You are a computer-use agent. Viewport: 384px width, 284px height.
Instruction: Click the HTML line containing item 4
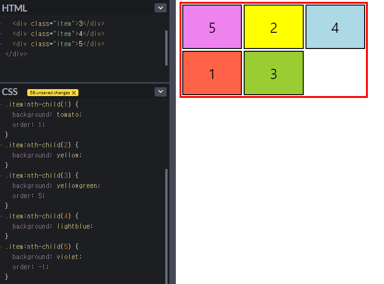pos(59,34)
